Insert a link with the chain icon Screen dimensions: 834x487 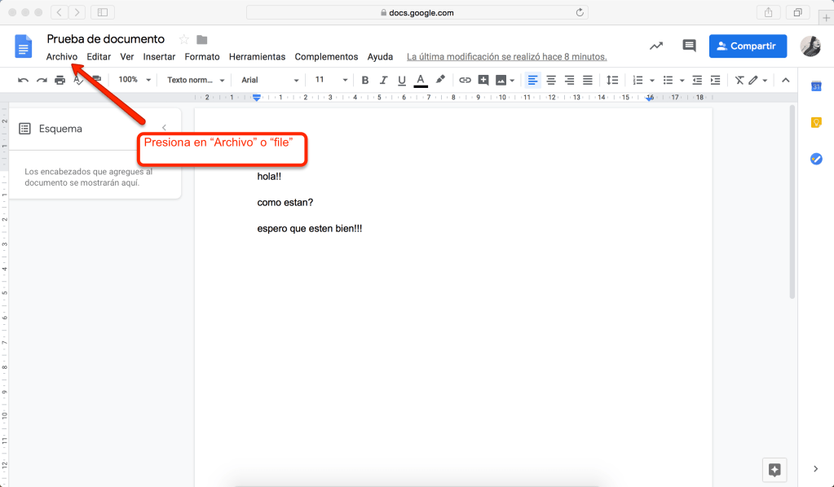[465, 80]
